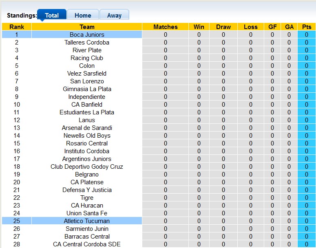Click the San Lorenzo team name
This screenshot has width=316, height=248.
pos(87,81)
